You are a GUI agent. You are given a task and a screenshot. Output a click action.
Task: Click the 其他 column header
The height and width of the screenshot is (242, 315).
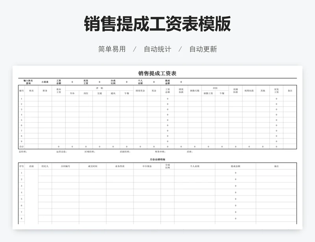click(x=263, y=91)
